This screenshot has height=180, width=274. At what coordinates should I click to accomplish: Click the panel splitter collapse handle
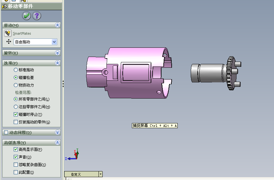63,84
